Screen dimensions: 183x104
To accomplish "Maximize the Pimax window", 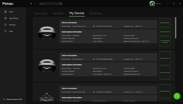I will pos(174,4).
